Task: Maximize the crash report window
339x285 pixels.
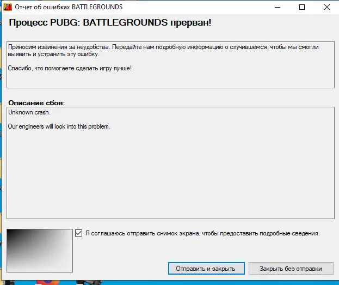Action: click(302, 8)
